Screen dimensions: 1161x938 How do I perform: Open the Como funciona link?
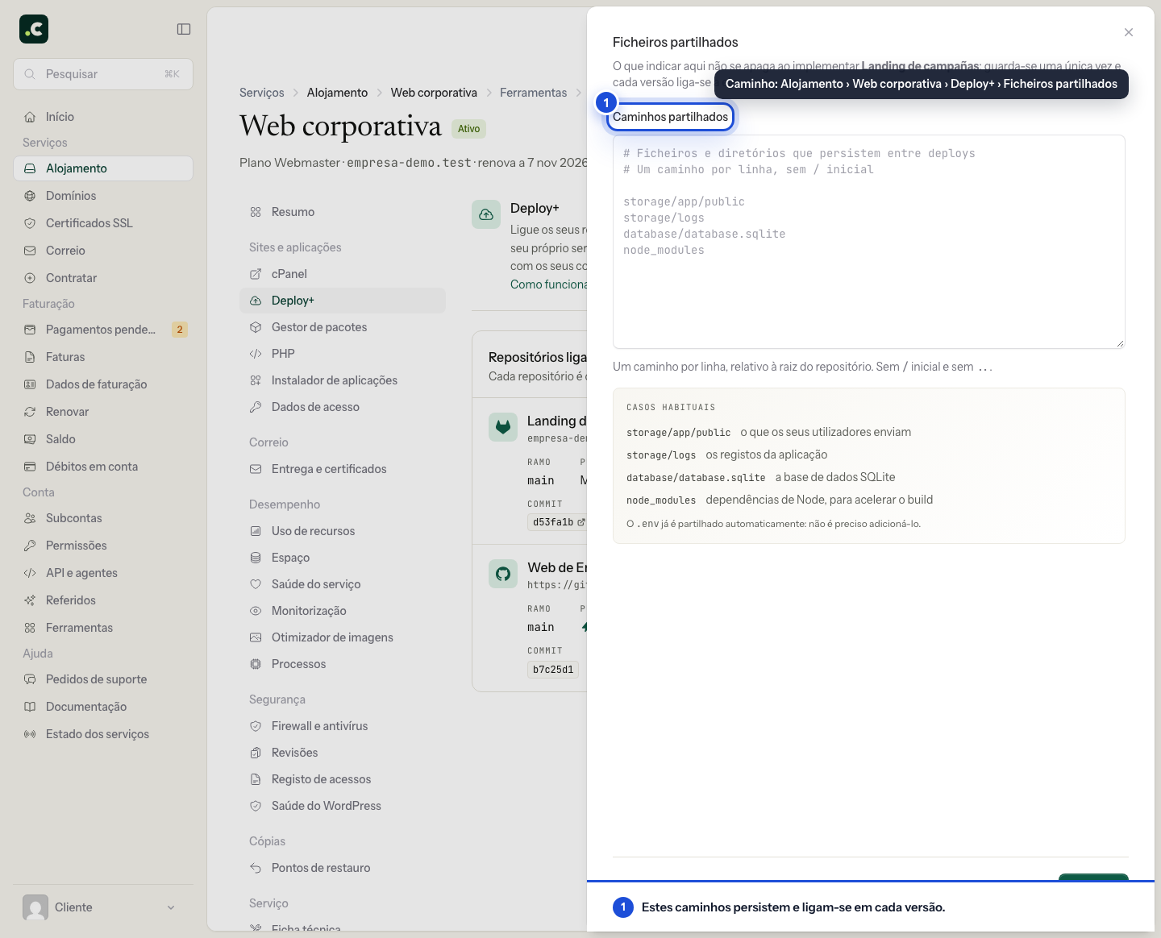coord(548,284)
